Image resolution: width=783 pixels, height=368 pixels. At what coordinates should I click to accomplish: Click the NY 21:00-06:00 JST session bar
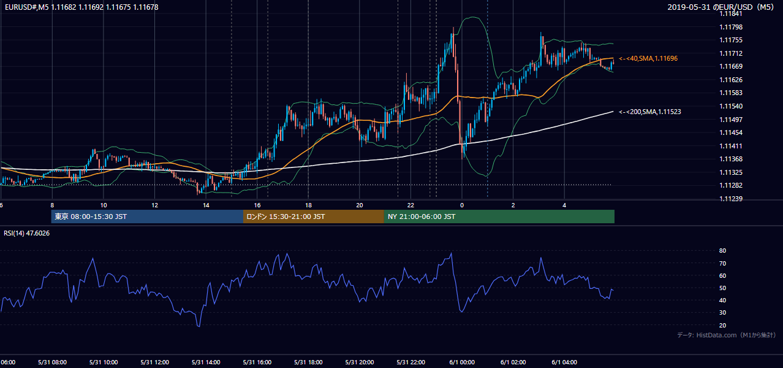coord(499,217)
